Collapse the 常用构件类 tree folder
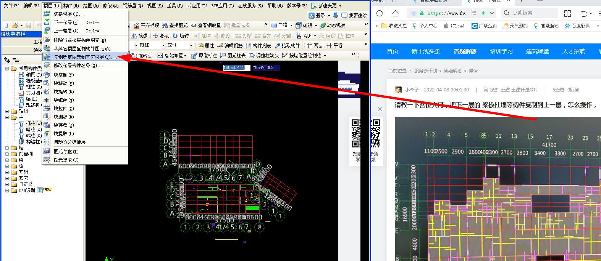 [7, 69]
